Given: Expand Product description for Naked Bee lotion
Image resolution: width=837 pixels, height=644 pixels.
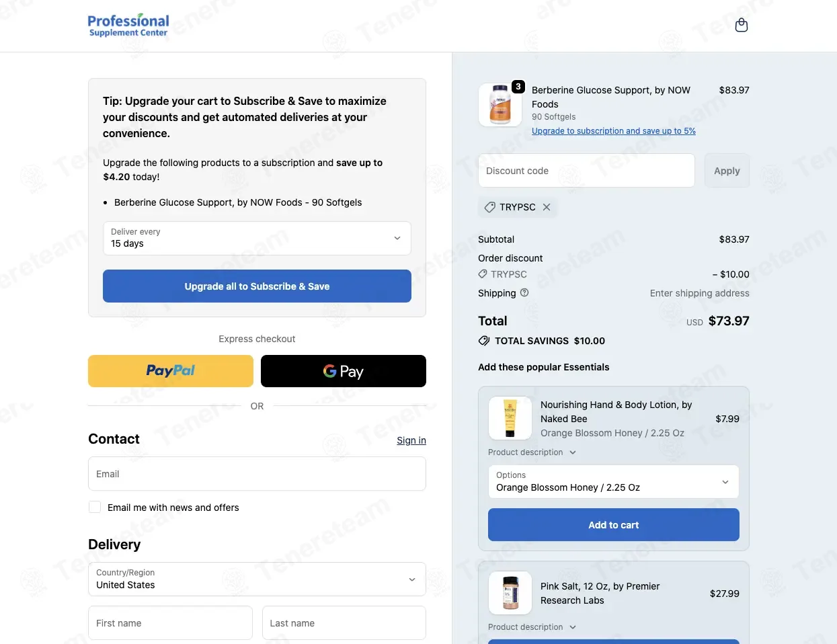Looking at the screenshot, I should coord(532,452).
